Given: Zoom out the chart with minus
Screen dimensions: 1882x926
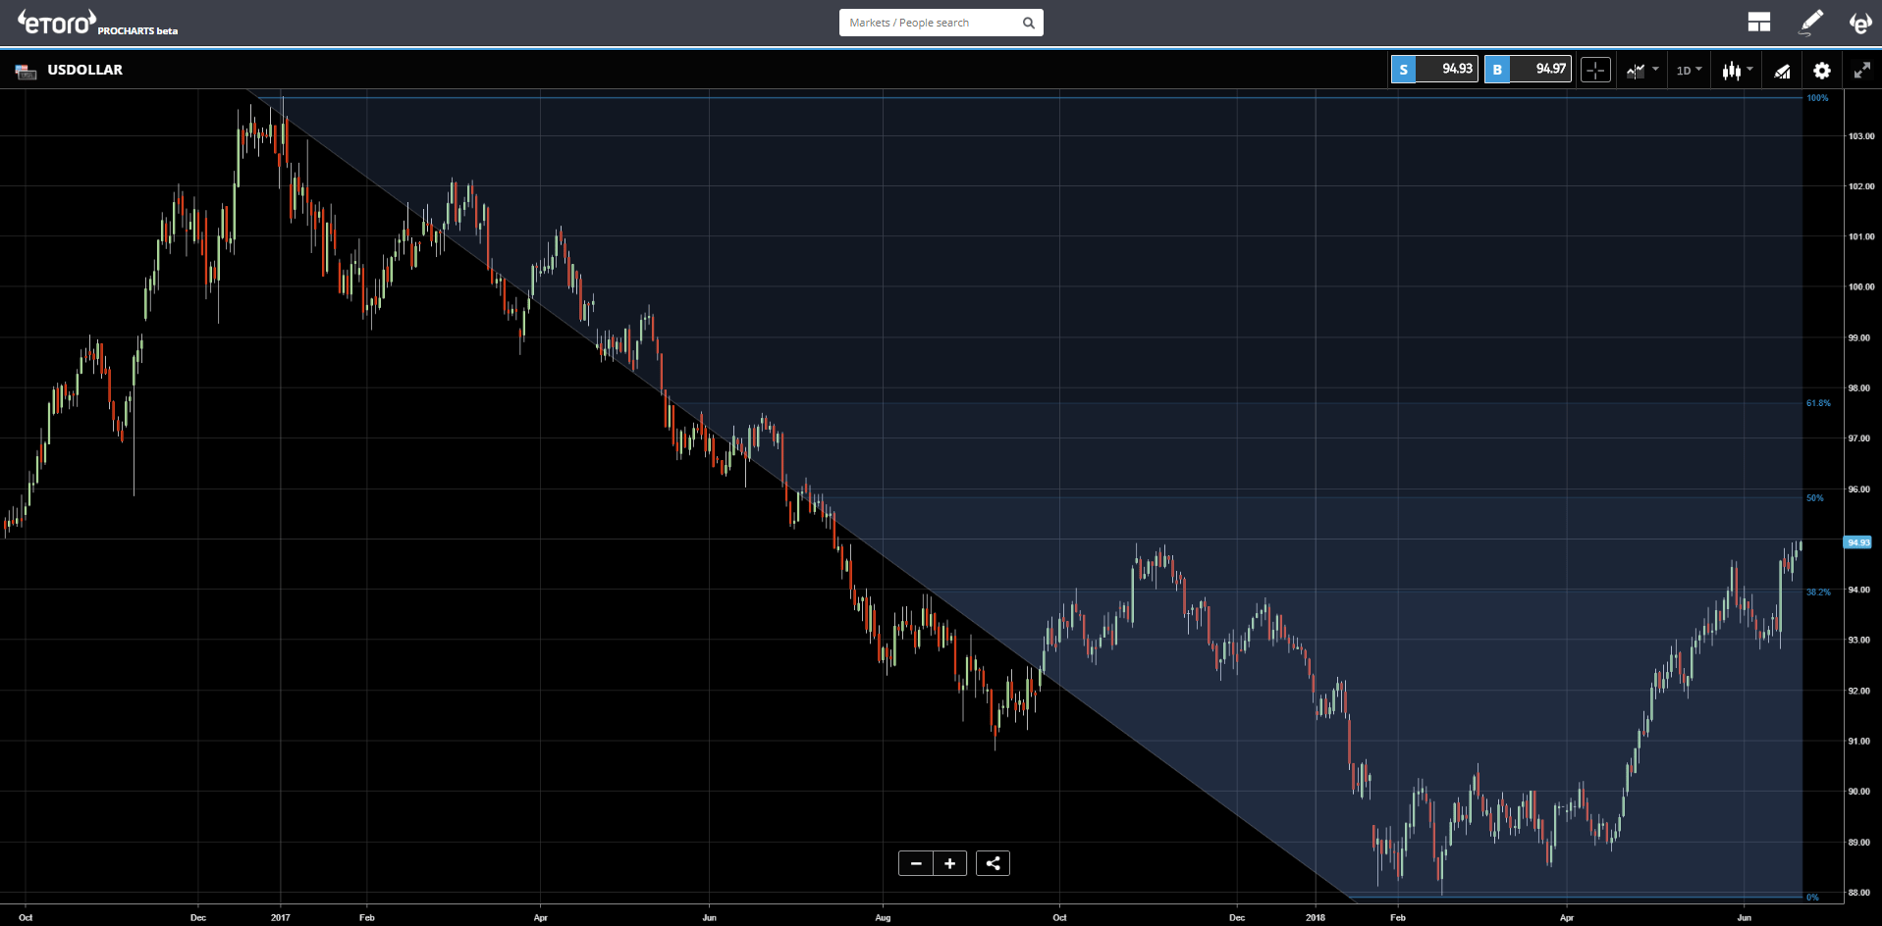Looking at the screenshot, I should click(x=916, y=863).
